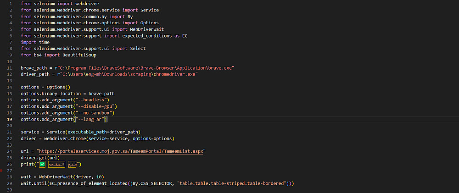Viewport: 459px width, 193px height.
Task: Click line number 19 in gutter
Action: [x=10, y=119]
